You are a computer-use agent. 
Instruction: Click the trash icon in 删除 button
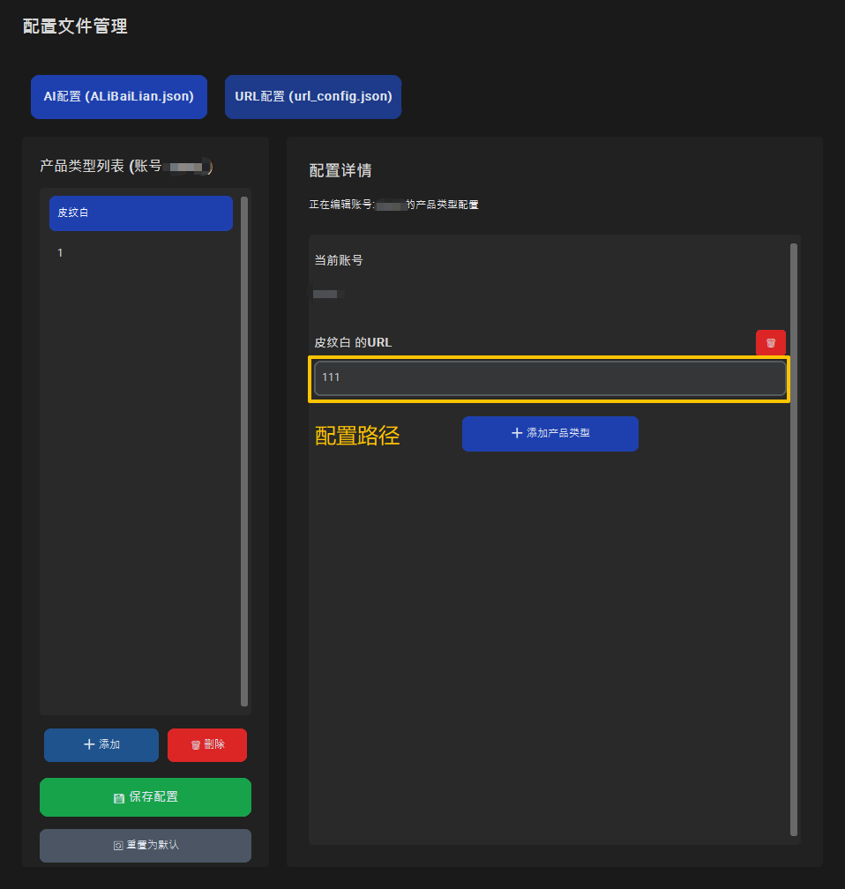tap(196, 745)
